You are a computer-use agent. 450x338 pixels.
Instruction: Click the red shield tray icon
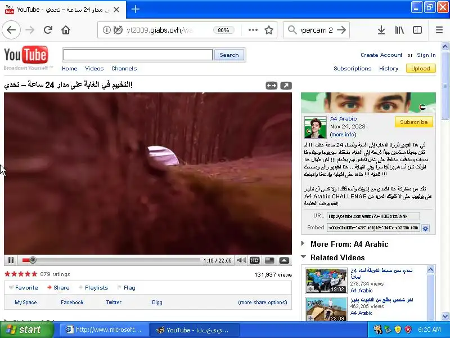click(408, 330)
